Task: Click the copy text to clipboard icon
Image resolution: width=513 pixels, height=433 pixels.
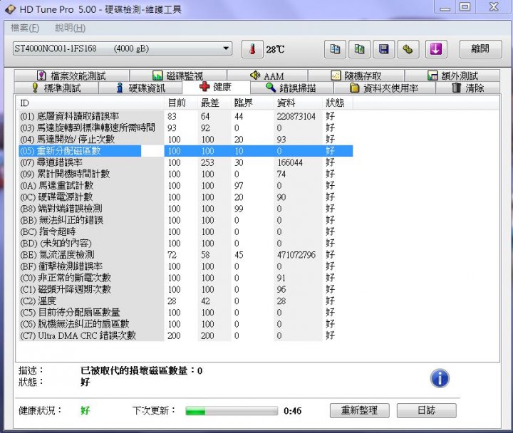Action: coord(335,49)
